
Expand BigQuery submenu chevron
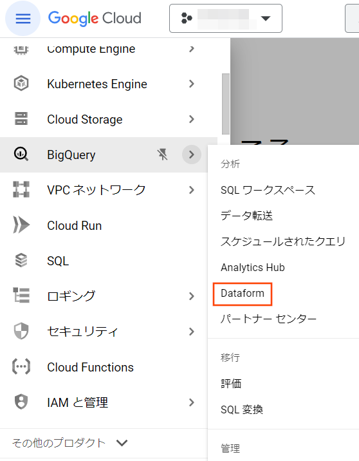(192, 155)
